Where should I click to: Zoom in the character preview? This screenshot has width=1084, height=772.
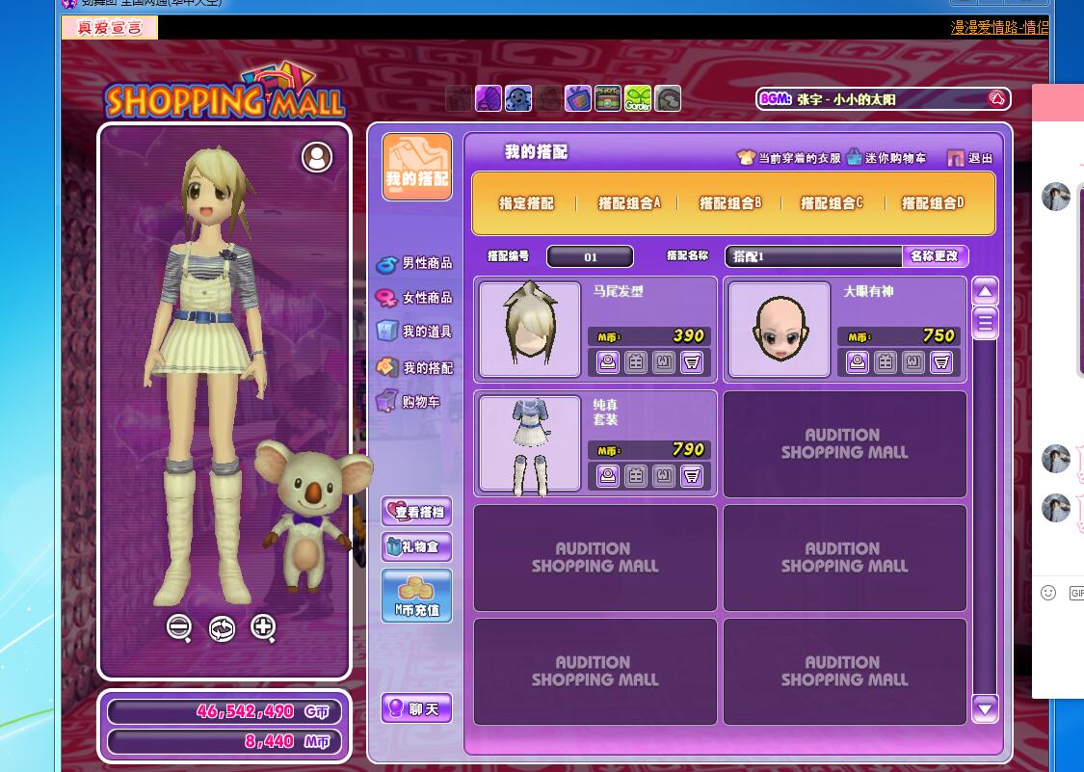[x=263, y=627]
